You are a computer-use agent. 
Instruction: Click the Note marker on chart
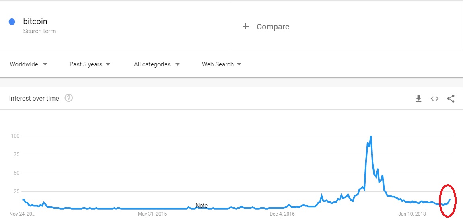202,206
